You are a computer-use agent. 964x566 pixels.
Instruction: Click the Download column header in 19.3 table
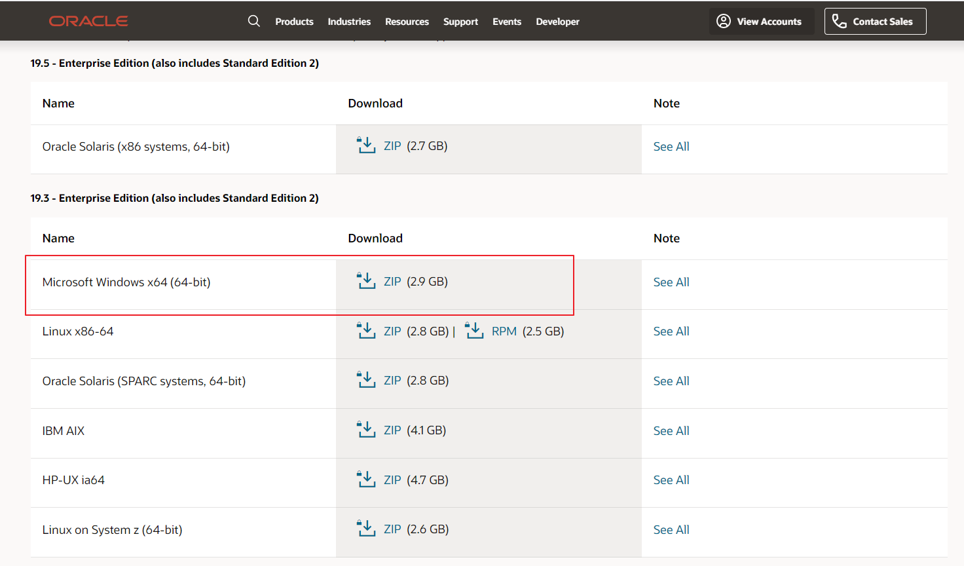click(x=375, y=238)
